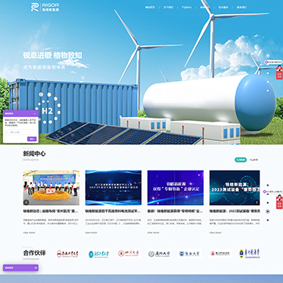This screenshot has height=283, width=283.
Task: Click next arrow on news carousel
Action: 256,202
